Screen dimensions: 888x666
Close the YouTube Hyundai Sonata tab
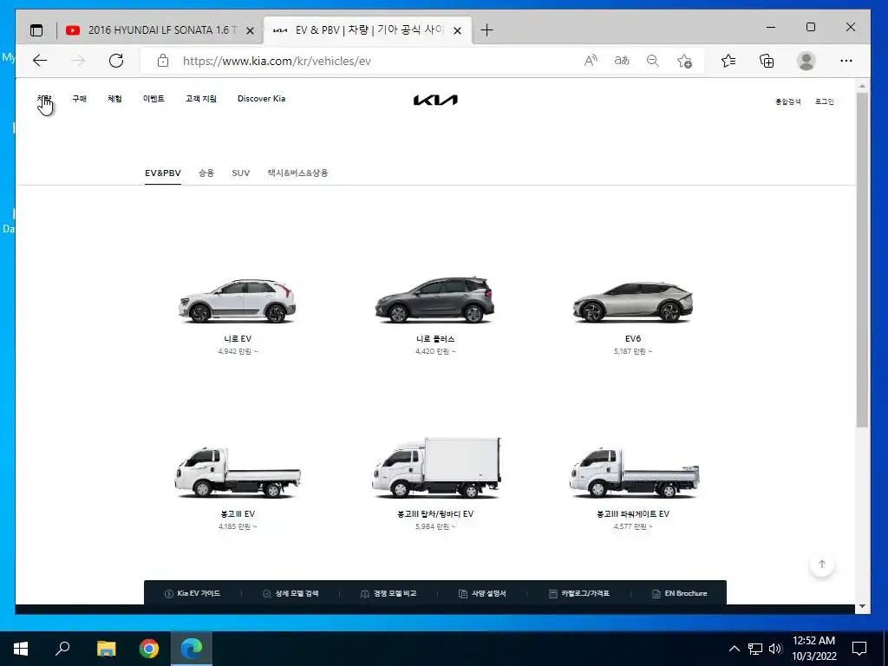(x=250, y=31)
